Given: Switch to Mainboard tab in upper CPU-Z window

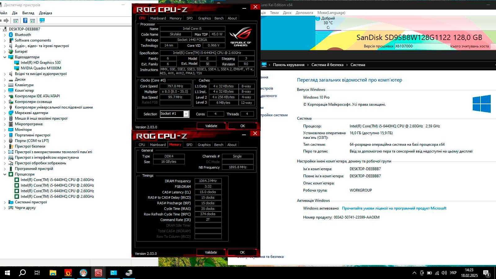Looking at the screenshot, I should (158, 18).
